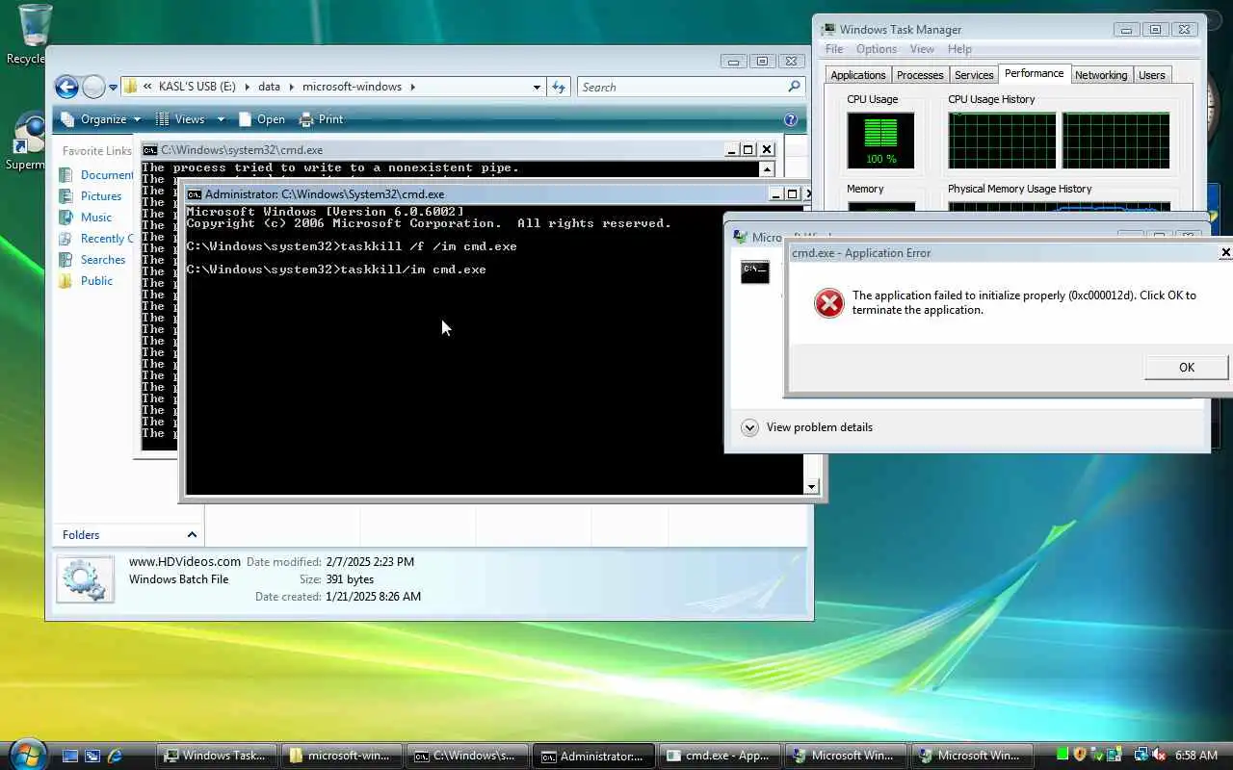Expand the Views dropdown arrow
This screenshot has width=1233, height=770.
(x=221, y=119)
